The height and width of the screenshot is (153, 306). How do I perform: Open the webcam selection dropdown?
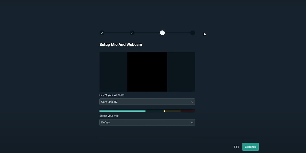pyautogui.click(x=147, y=101)
